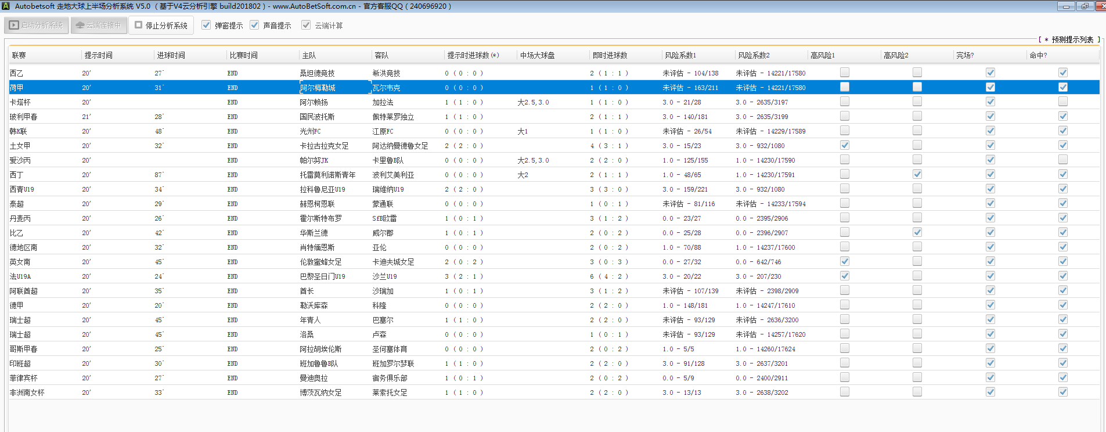Click the 风险系数1 column header
The image size is (1106, 432).
pyautogui.click(x=680, y=55)
